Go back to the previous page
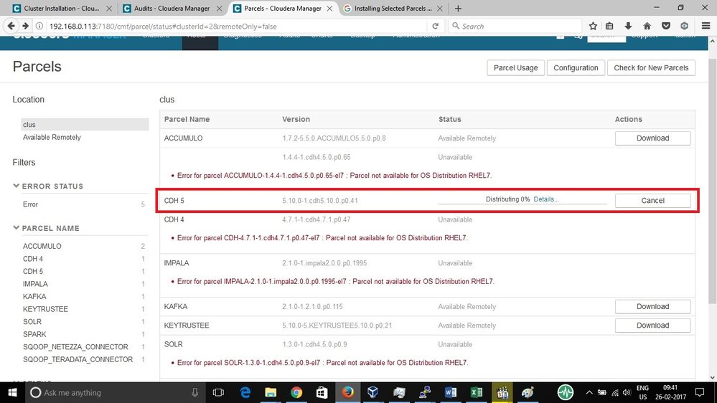717x403 pixels. tap(11, 26)
